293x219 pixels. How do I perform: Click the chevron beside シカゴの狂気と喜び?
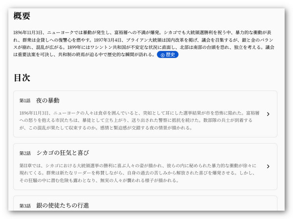[x=268, y=166]
